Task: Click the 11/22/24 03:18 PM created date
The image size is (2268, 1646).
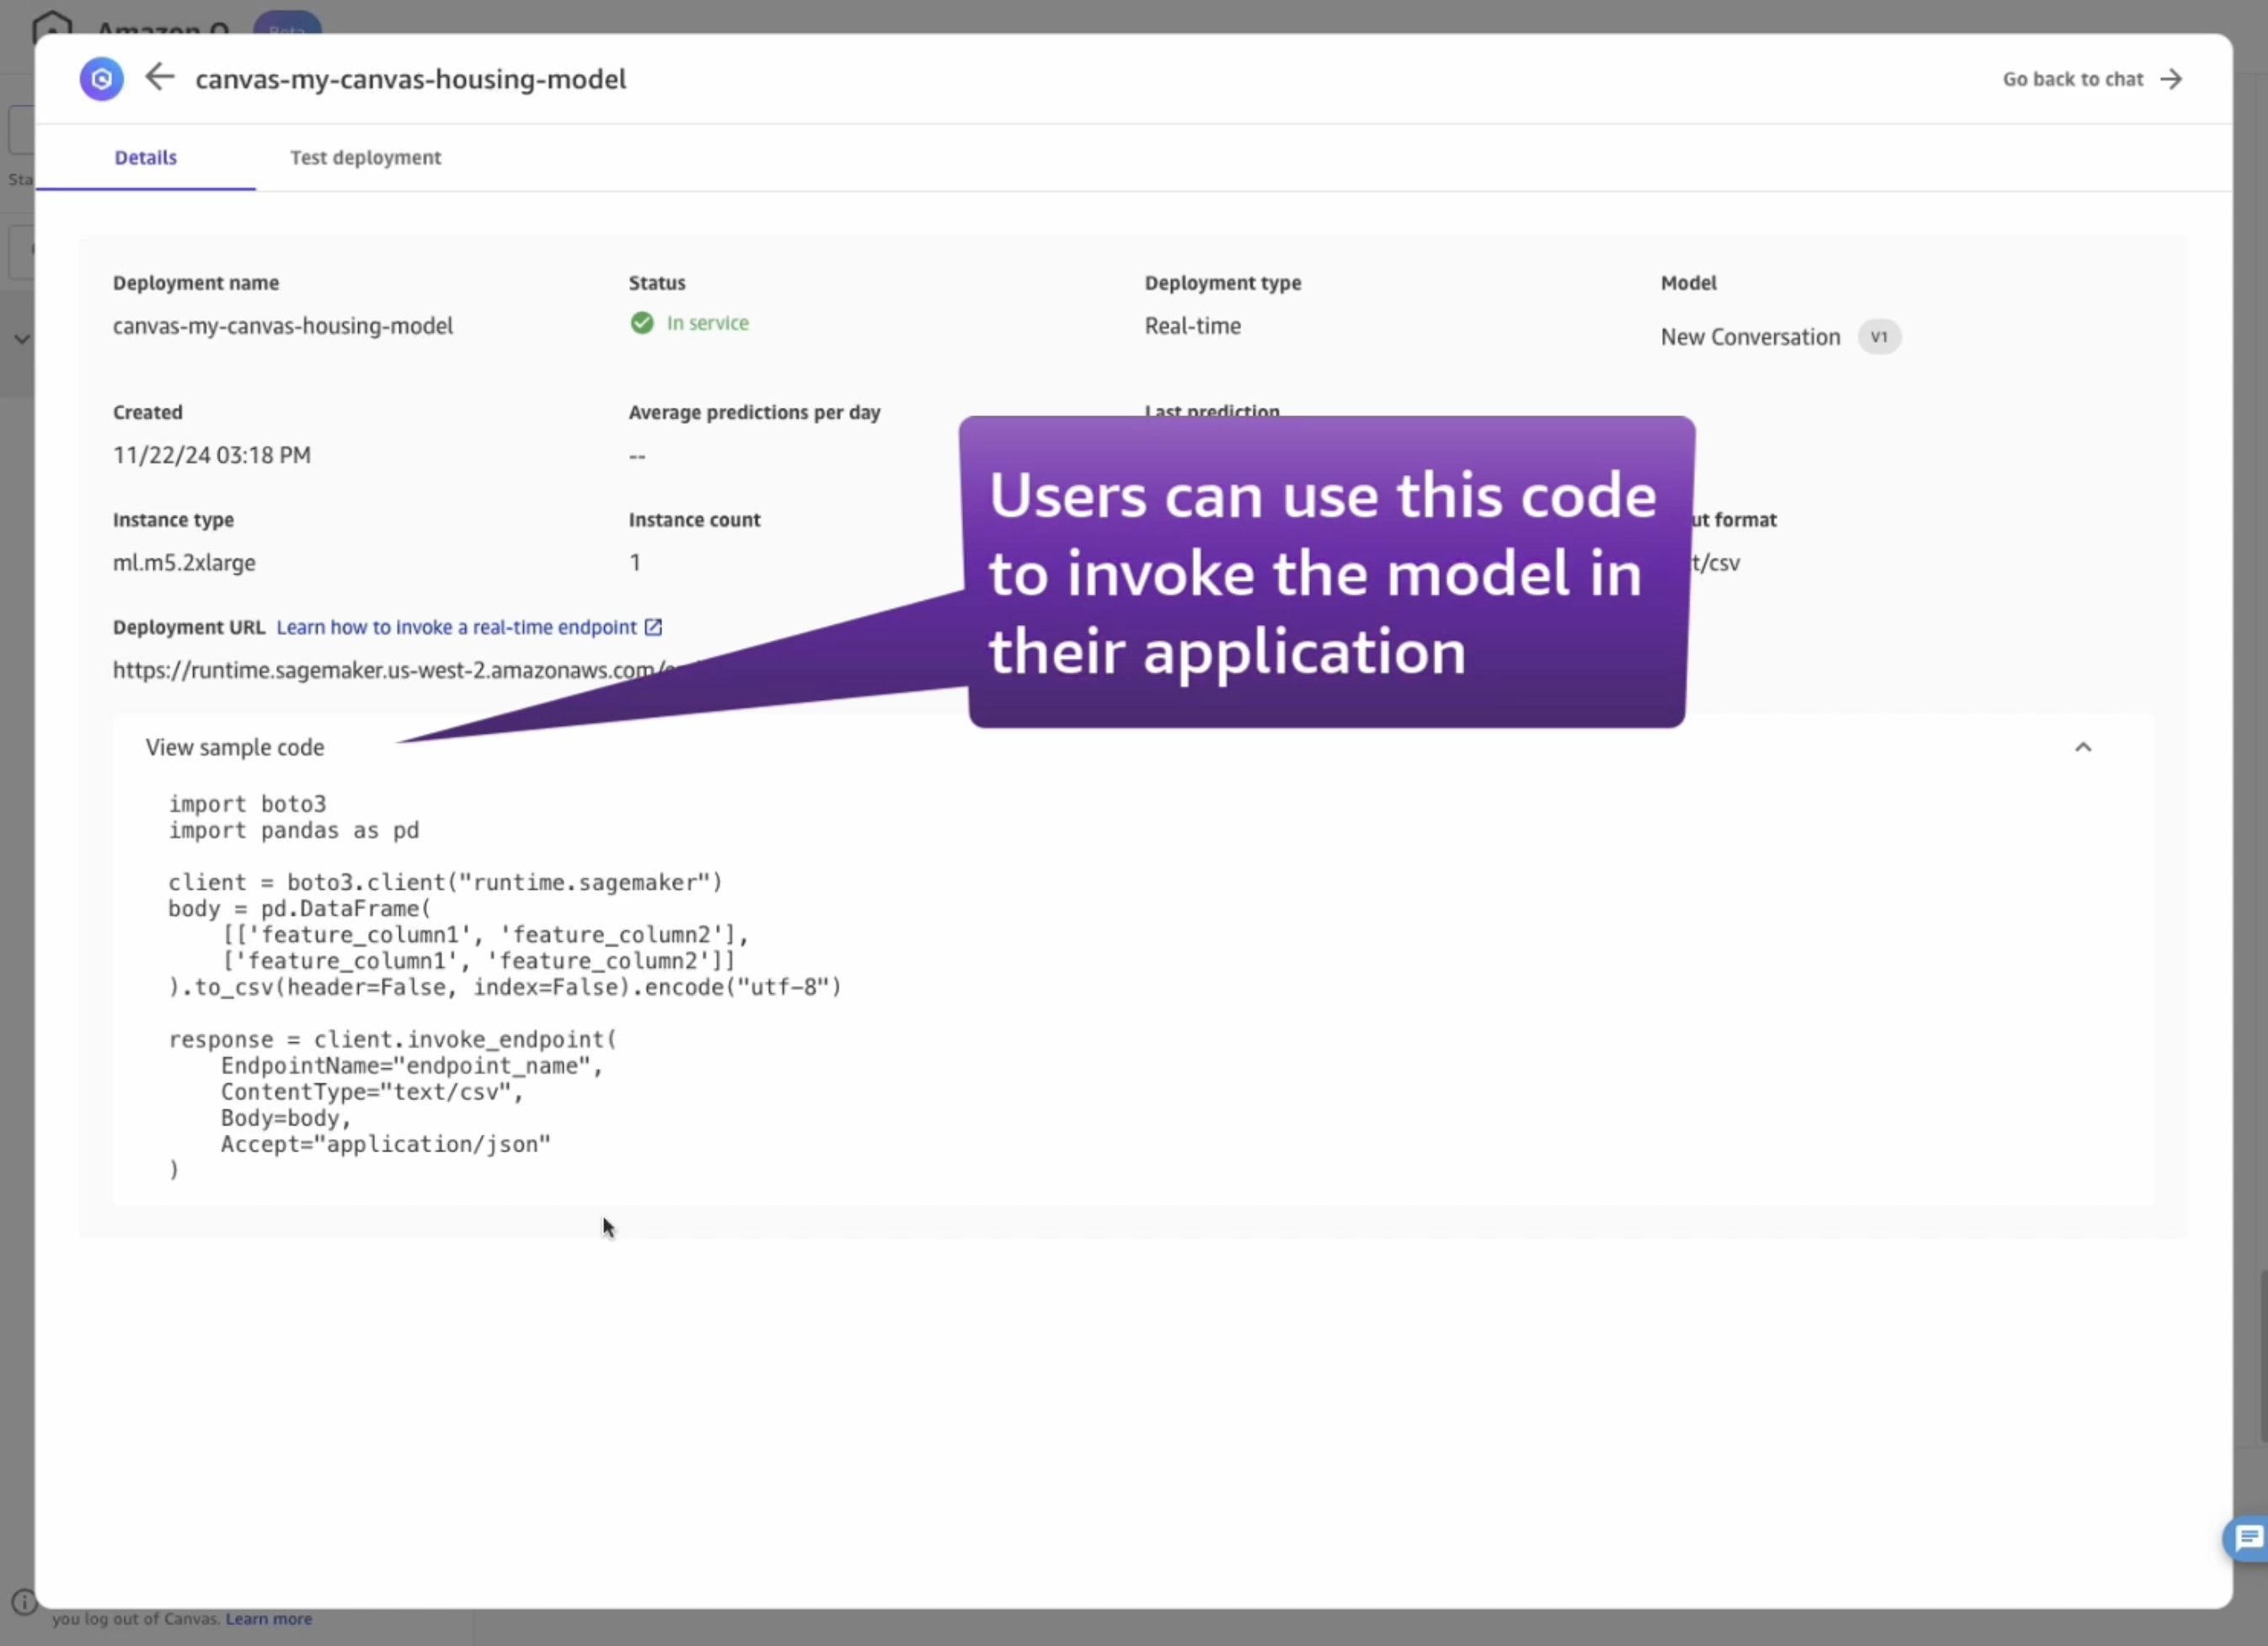Action: 212,455
